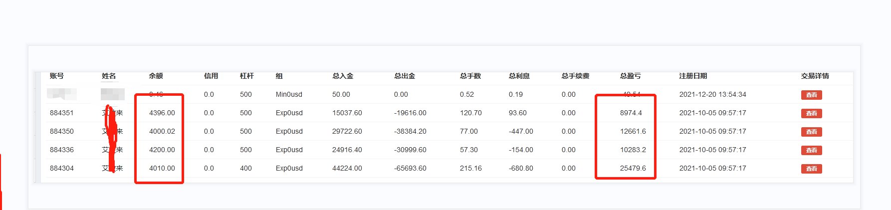The image size is (891, 210).
Task: Click the 总入金 column header
Action: point(343,76)
